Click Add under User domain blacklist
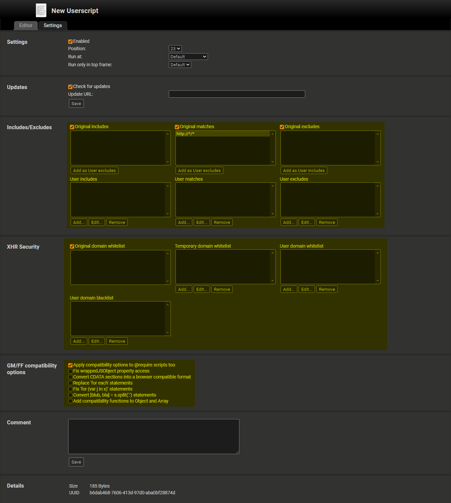Screen dimensions: 451x503 (x=78, y=341)
